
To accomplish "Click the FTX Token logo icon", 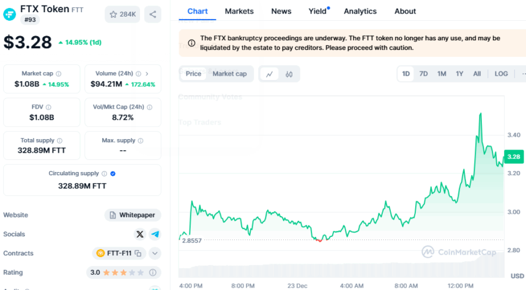I will pyautogui.click(x=9, y=14).
